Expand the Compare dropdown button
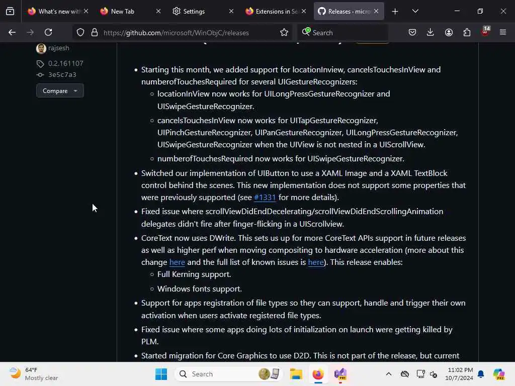The height and width of the screenshot is (386, 515). (x=60, y=90)
